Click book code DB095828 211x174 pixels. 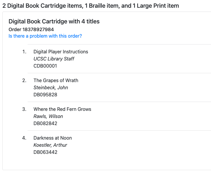(x=45, y=95)
